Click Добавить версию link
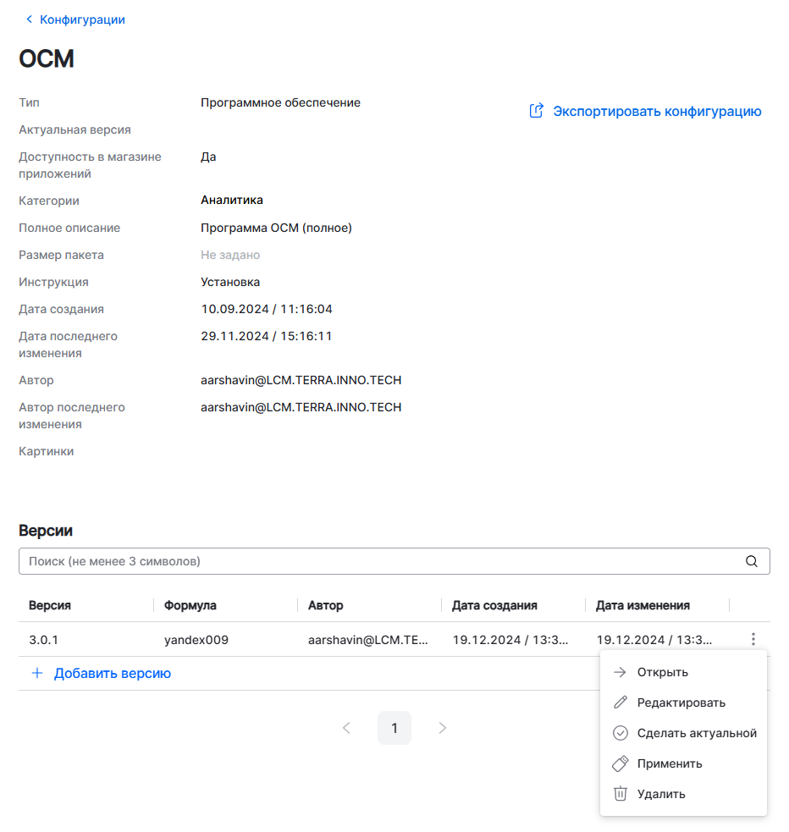The height and width of the screenshot is (832, 789). (112, 674)
